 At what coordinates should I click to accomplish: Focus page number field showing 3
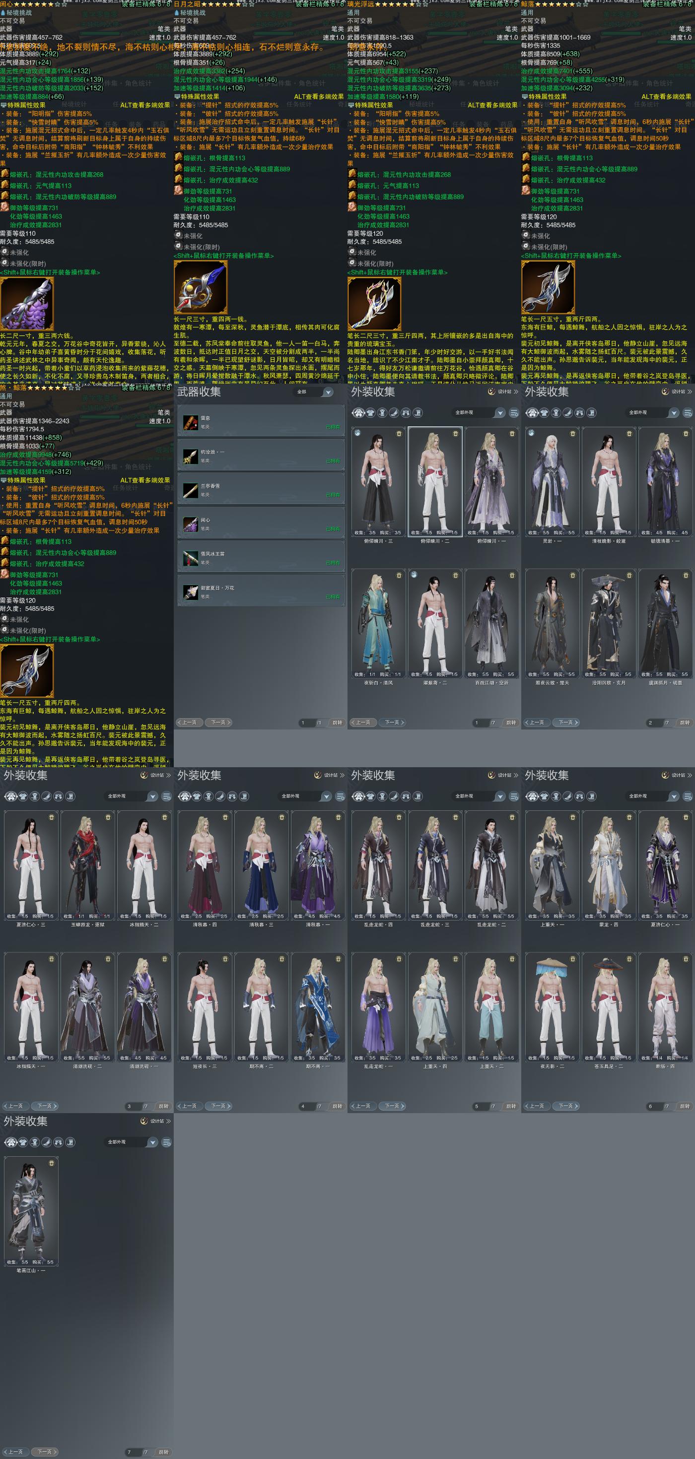pos(133,1106)
